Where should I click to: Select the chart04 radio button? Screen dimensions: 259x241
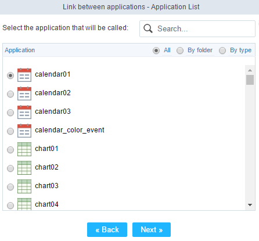point(10,206)
